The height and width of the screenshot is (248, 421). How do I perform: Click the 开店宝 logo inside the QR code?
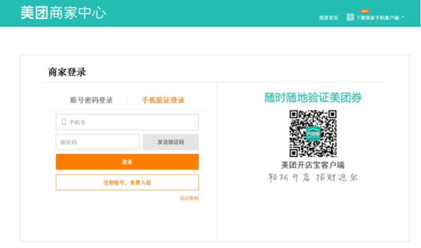313,133
